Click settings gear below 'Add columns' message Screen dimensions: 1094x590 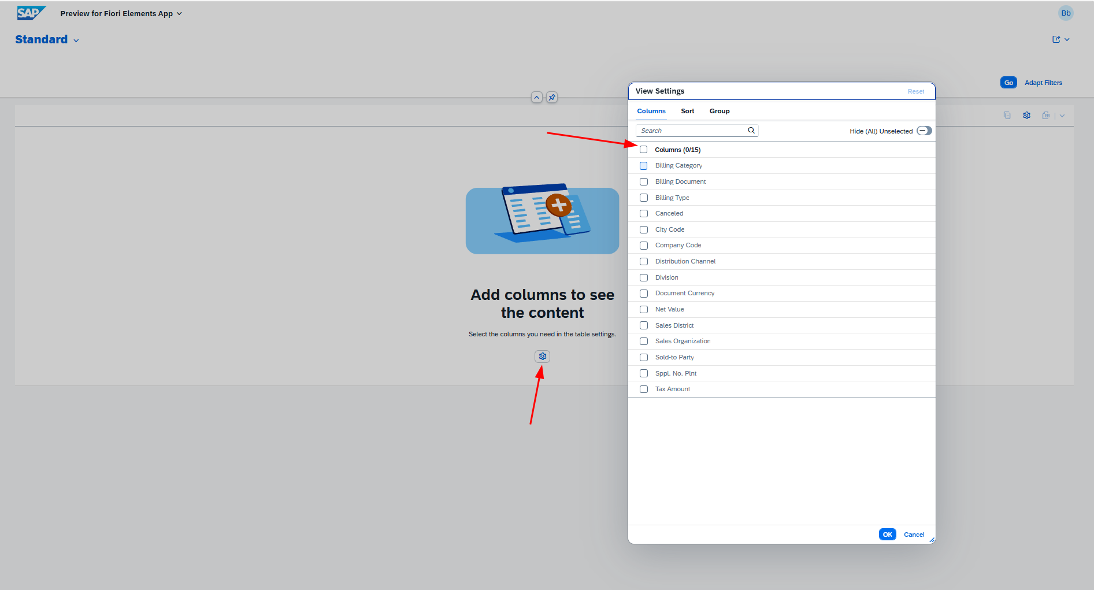point(543,357)
